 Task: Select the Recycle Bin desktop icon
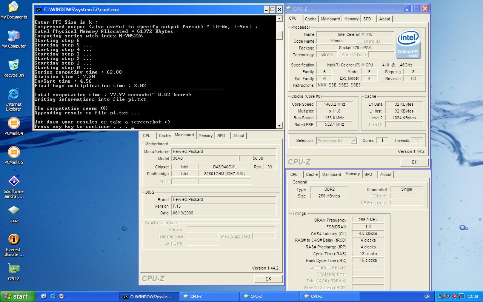[x=14, y=68]
